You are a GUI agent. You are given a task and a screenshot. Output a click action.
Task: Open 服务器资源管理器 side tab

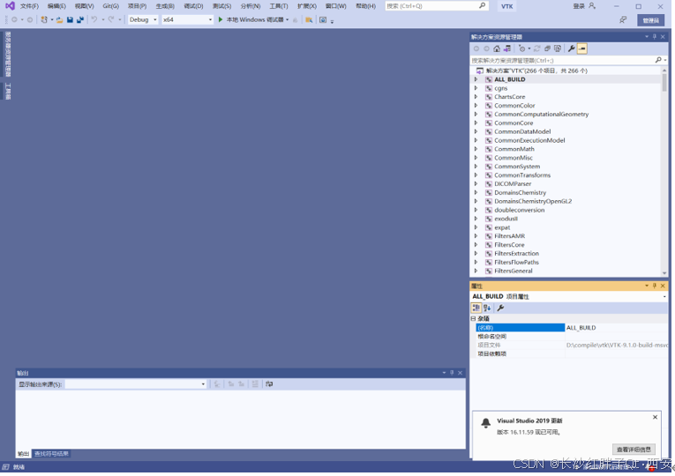pyautogui.click(x=8, y=54)
